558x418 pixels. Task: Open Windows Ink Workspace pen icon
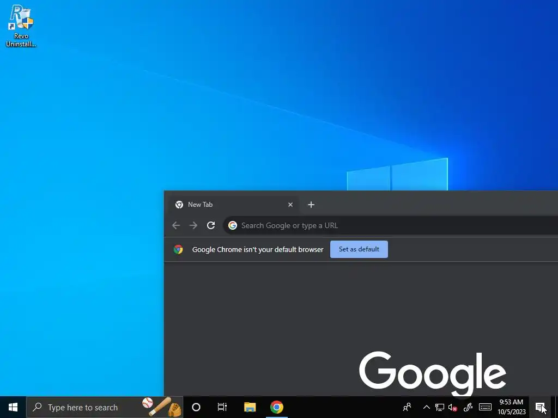point(468,407)
